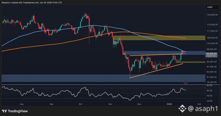Click the 78,250.00 price axis label

point(212,82)
